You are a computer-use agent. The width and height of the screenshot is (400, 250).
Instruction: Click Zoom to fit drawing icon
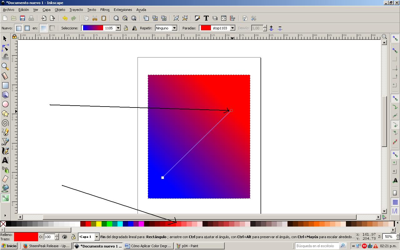coord(125,18)
